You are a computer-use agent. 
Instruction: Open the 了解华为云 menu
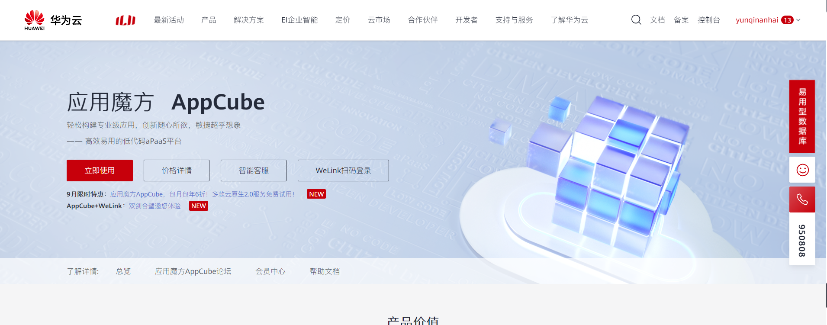pos(570,20)
